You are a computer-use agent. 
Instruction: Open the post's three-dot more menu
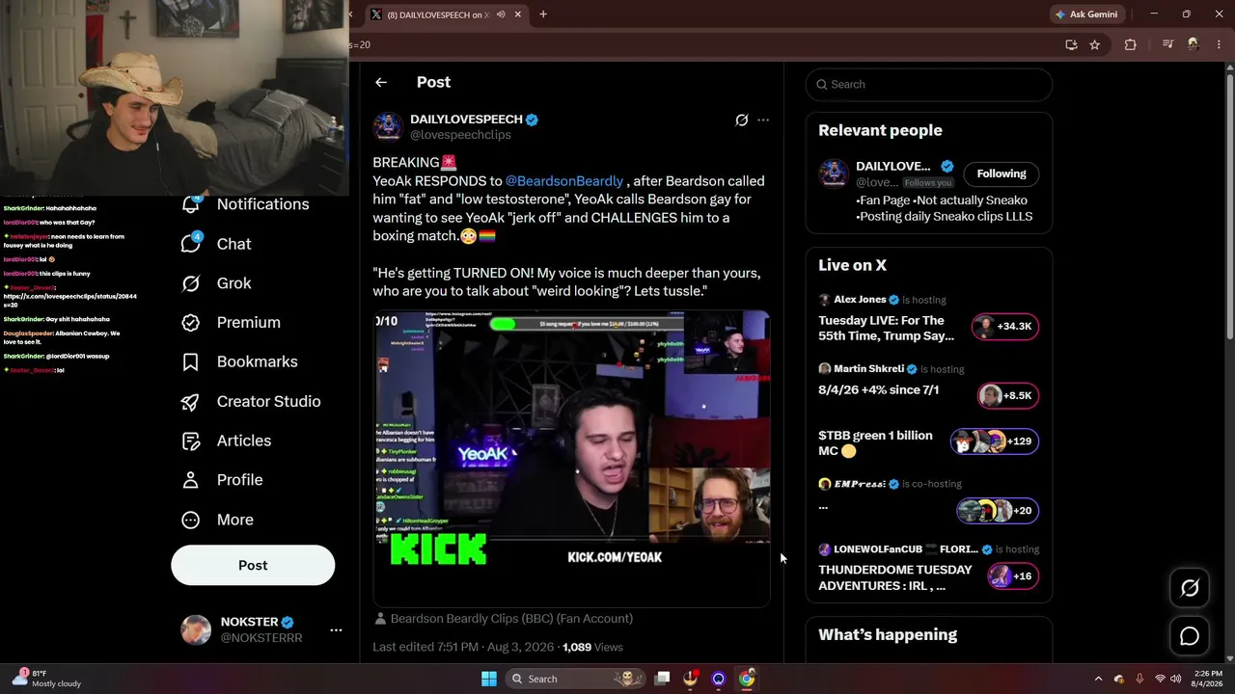[763, 120]
